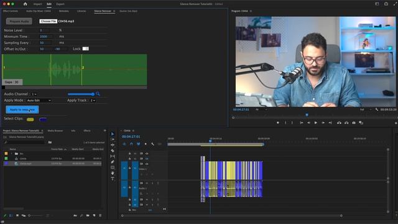This screenshot has width=398, height=224.
Task: Click New Bin in the Project panel
Action: (x=88, y=215)
